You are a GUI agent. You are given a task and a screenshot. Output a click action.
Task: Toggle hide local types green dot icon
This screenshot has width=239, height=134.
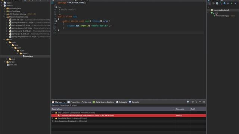(x=232, y=3)
